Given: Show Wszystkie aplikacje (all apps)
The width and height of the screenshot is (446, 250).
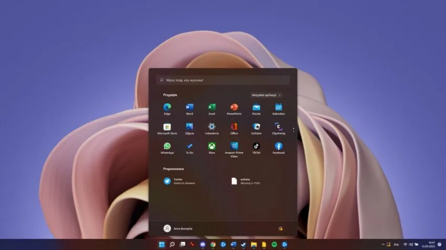Looking at the screenshot, I should 266,95.
